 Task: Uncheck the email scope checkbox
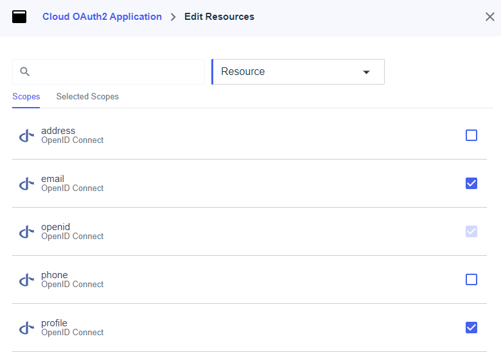pos(471,183)
